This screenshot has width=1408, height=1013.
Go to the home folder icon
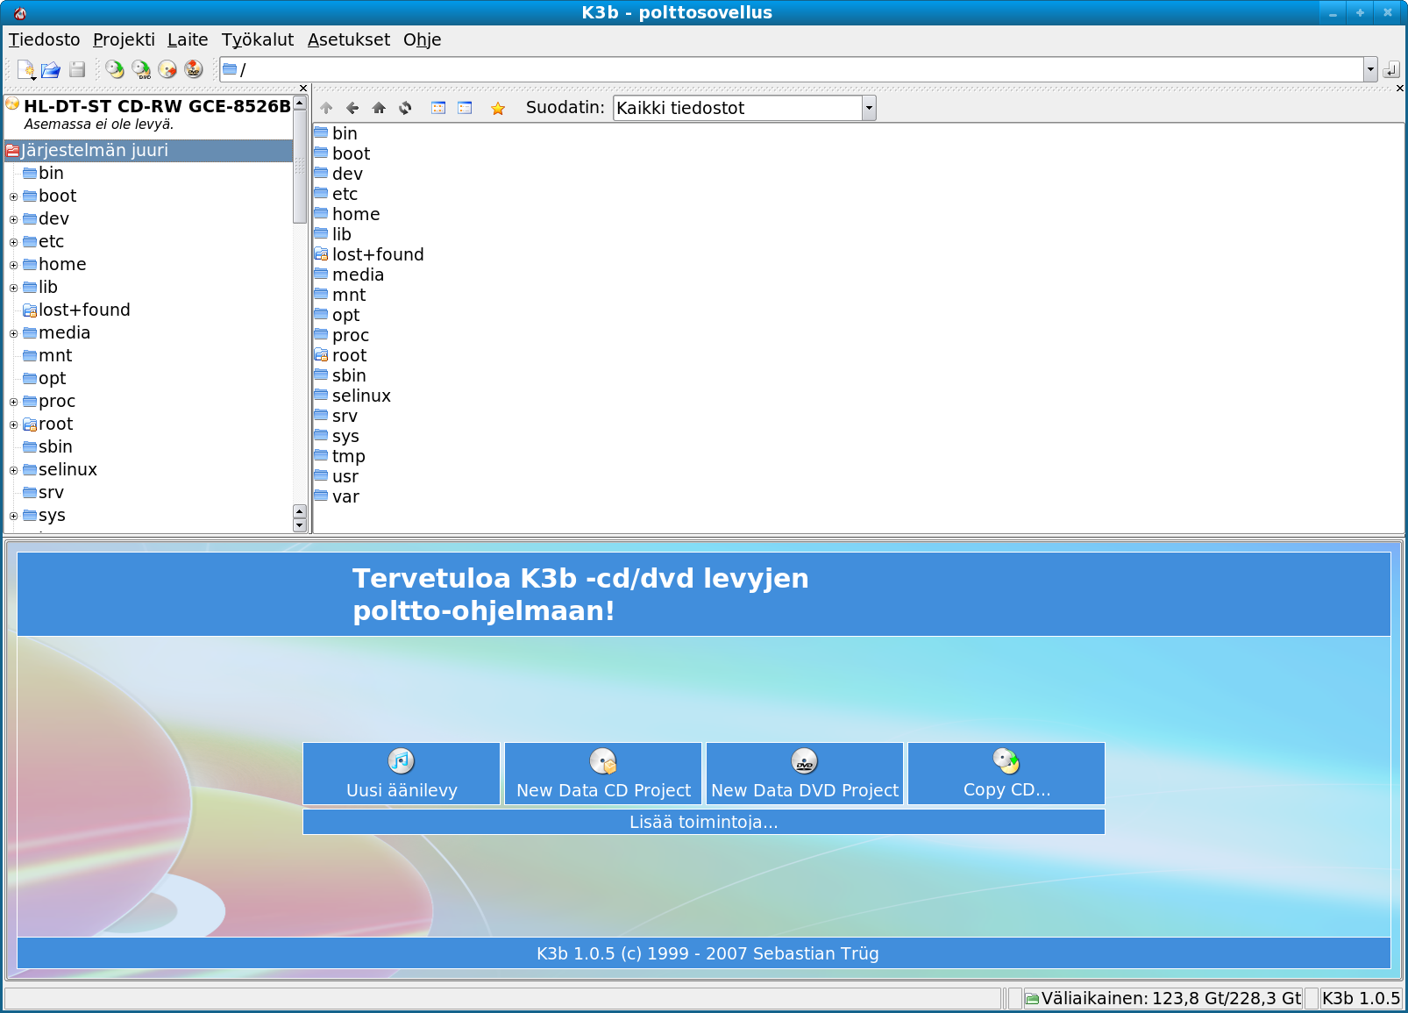[x=379, y=108]
